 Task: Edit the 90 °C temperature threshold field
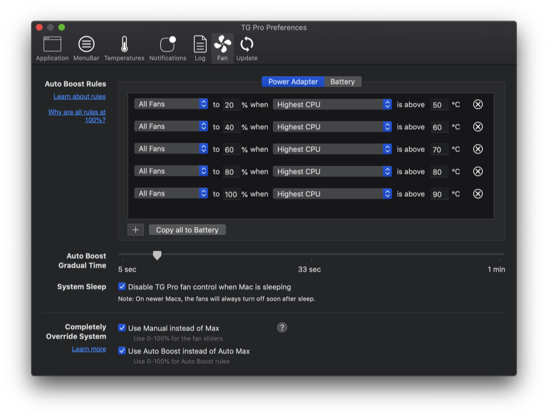(440, 194)
